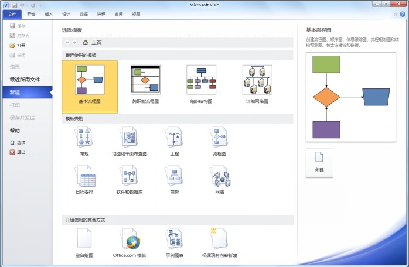
Task: Choose 根据现有内容新建
Action: [220, 243]
